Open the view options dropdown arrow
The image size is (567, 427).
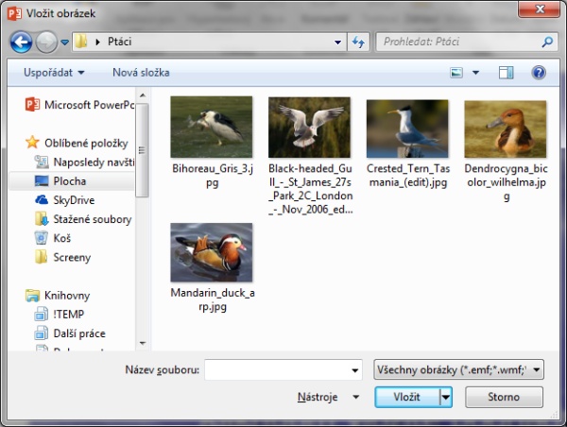pos(476,73)
